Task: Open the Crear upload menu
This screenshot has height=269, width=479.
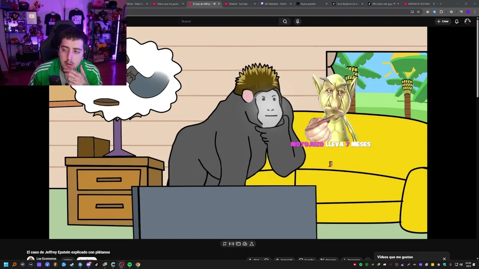Action: 443,21
